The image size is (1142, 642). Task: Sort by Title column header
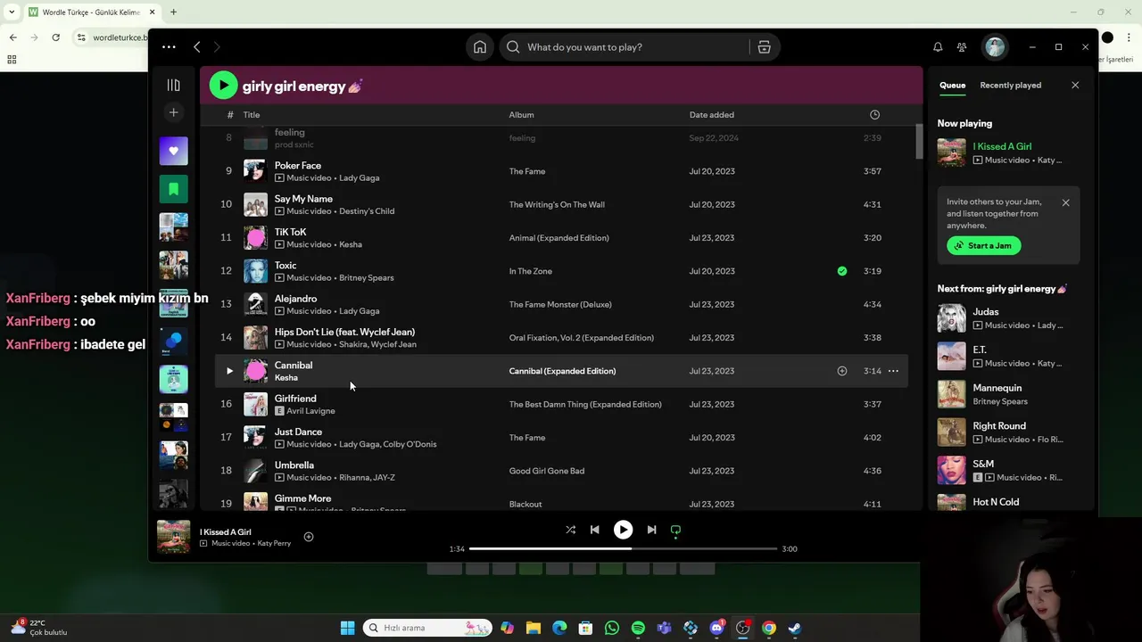click(x=252, y=115)
